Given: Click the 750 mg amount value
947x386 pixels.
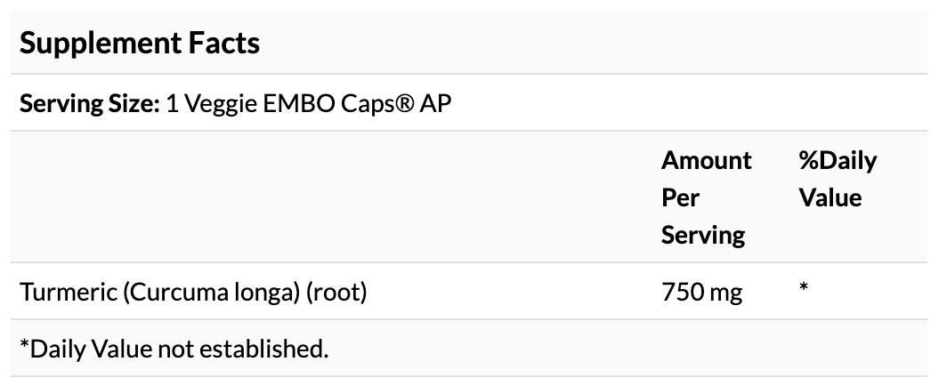Looking at the screenshot, I should (x=701, y=291).
